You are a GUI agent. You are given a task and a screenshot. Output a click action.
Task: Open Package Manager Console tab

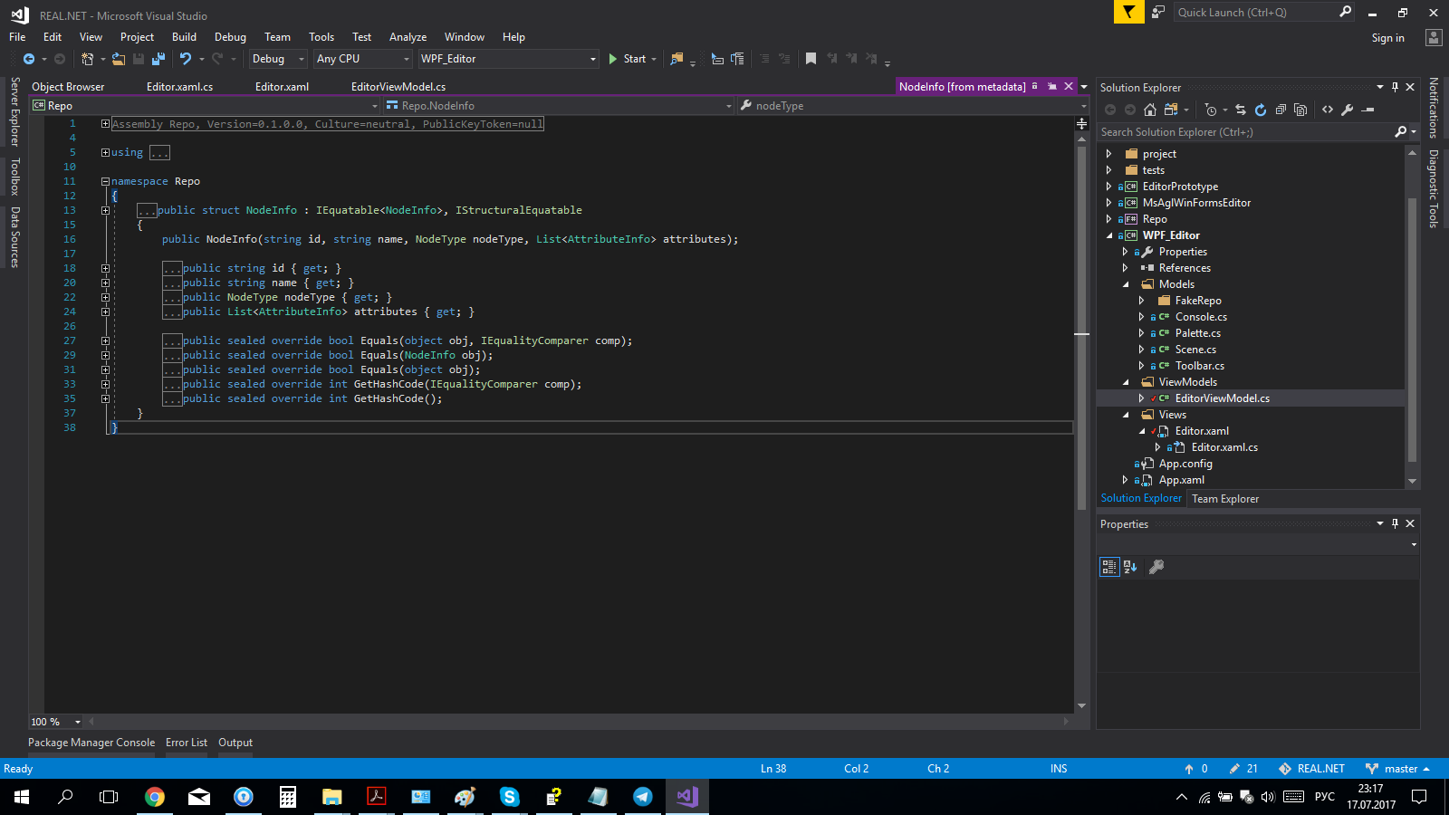tap(91, 743)
